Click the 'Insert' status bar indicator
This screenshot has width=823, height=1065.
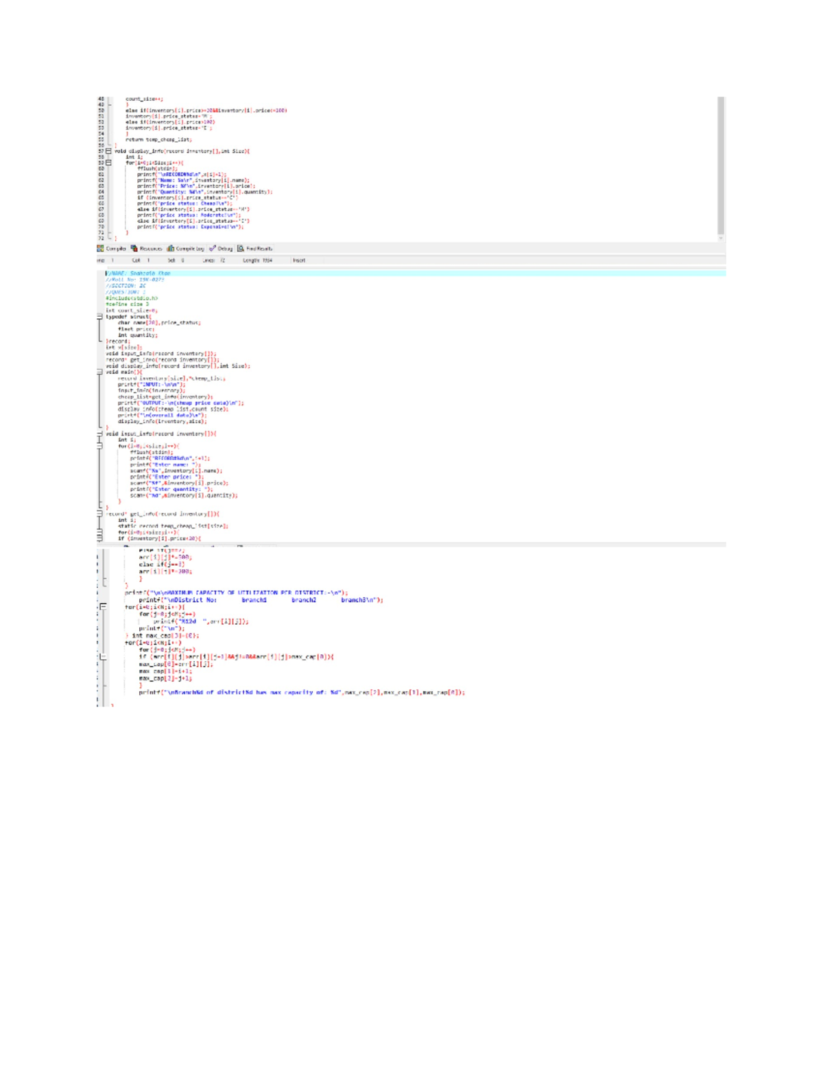[x=299, y=261]
